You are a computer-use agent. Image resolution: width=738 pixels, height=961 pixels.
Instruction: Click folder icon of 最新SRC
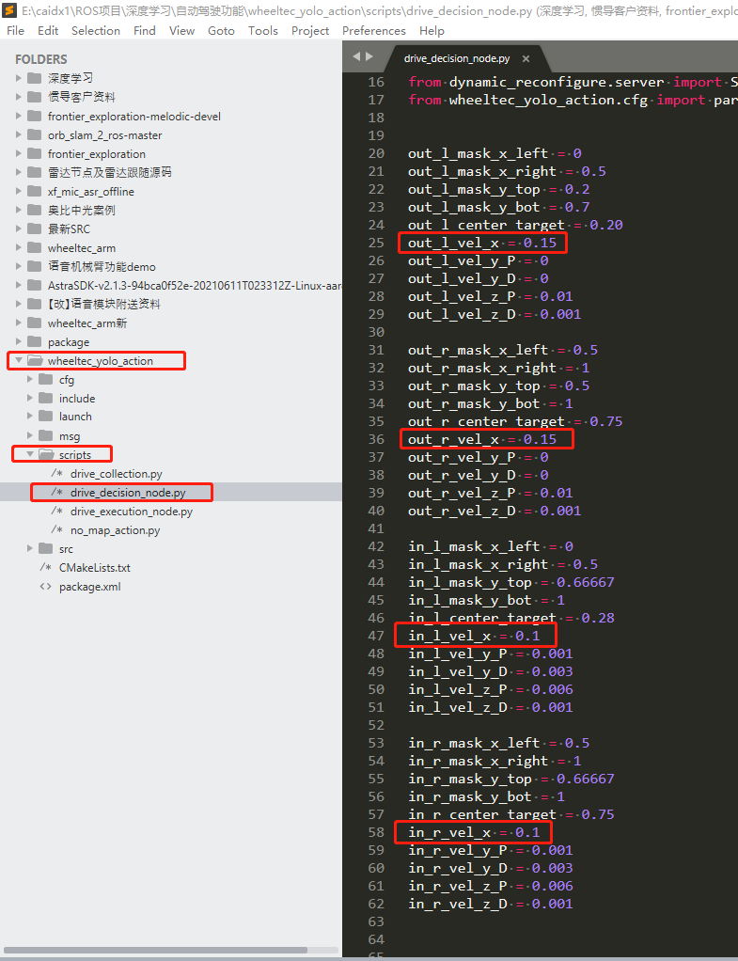(x=35, y=228)
